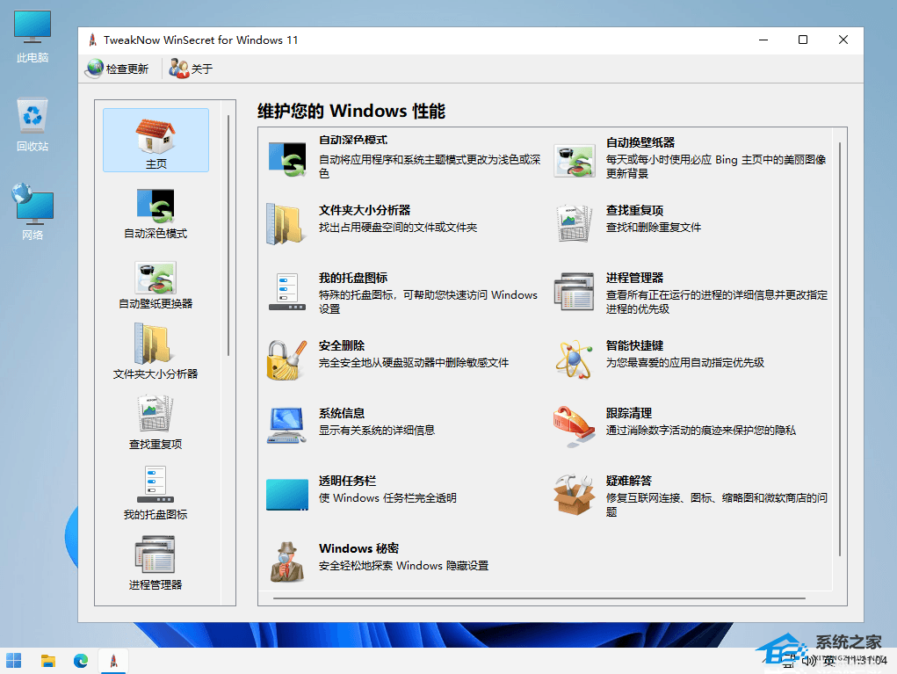Open 进程管理器 in the sidebar
The image size is (897, 674).
156,563
